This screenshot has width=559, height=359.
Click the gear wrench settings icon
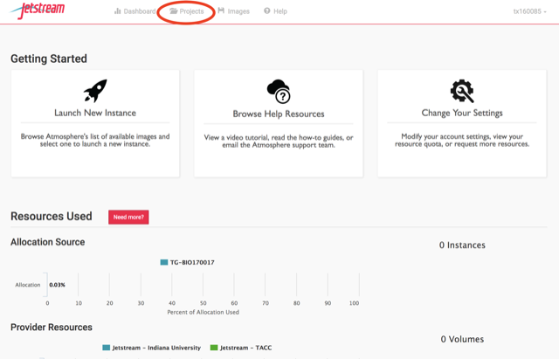(462, 91)
